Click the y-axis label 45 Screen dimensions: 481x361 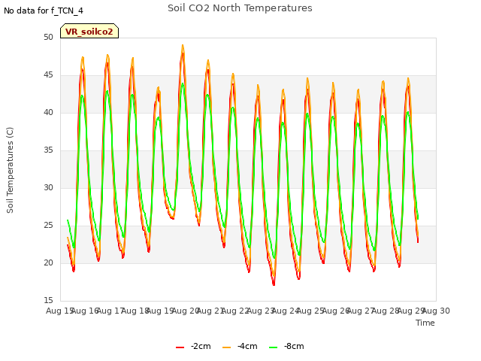[48, 75]
